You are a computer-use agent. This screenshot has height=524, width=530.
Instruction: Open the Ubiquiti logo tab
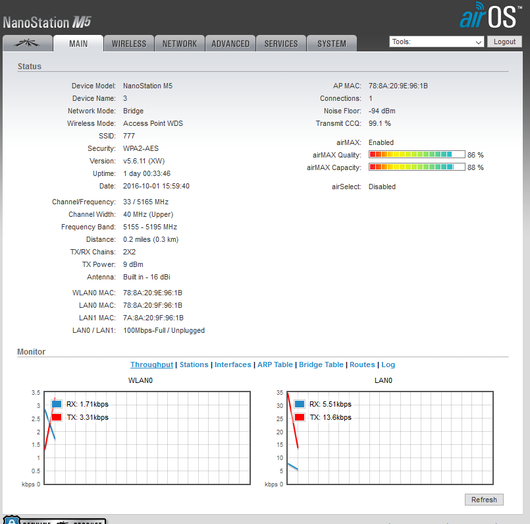28,44
